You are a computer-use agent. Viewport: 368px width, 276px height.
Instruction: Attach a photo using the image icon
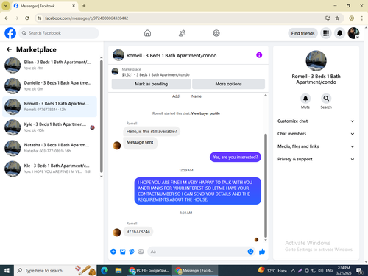point(122,252)
